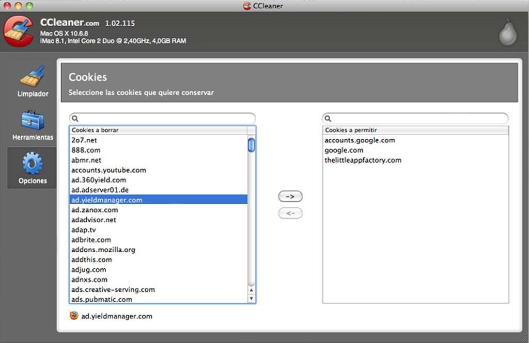Screen dimensions: 529x343
Task: Move cookie to keep list with right arrow
Action: (x=290, y=197)
